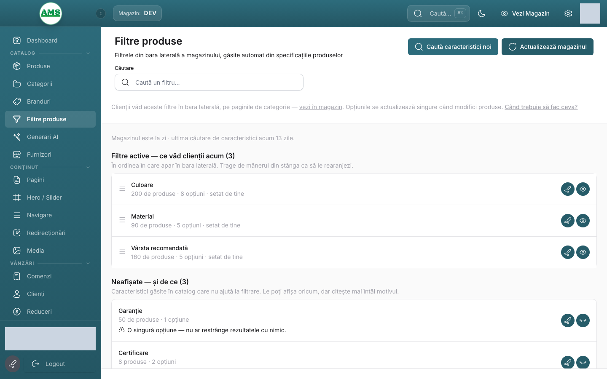Click Caută caracteristici noi button

tap(453, 47)
